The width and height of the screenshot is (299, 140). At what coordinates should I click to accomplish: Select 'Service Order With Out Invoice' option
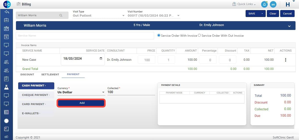pyautogui.click(x=199, y=35)
